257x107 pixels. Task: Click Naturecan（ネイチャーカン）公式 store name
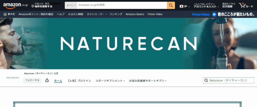click(x=41, y=73)
